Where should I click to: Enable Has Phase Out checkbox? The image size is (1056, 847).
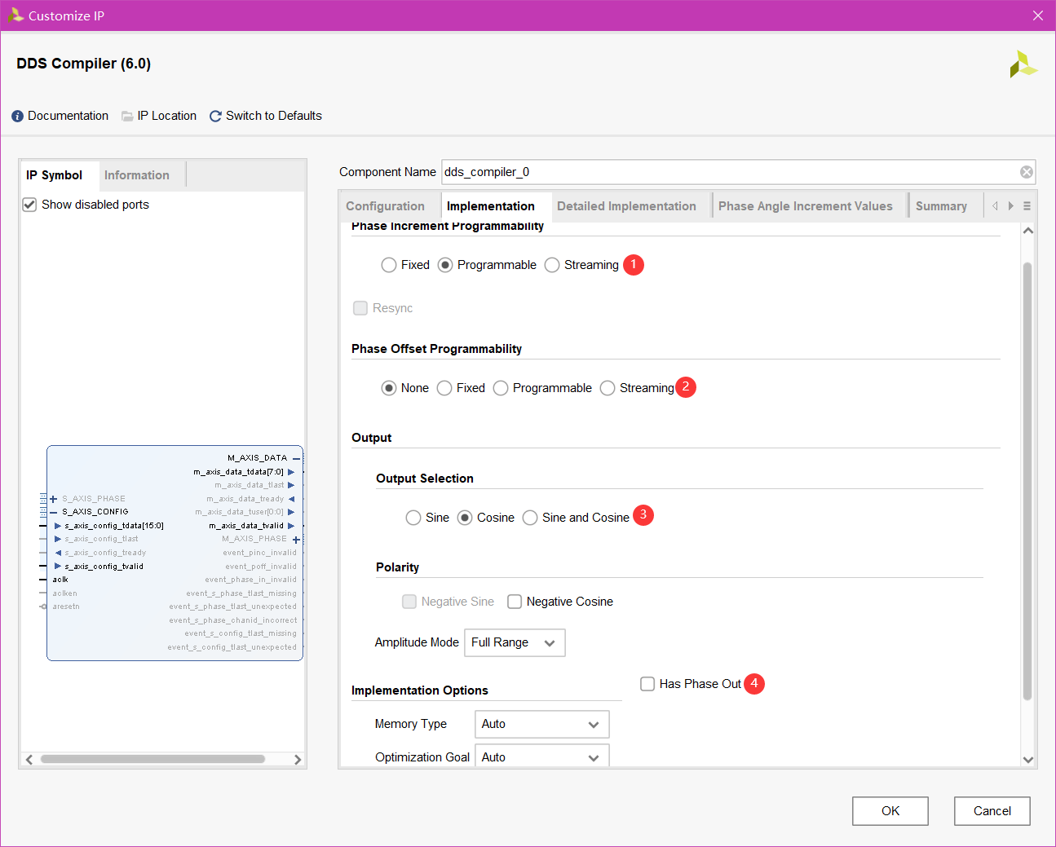pos(647,684)
